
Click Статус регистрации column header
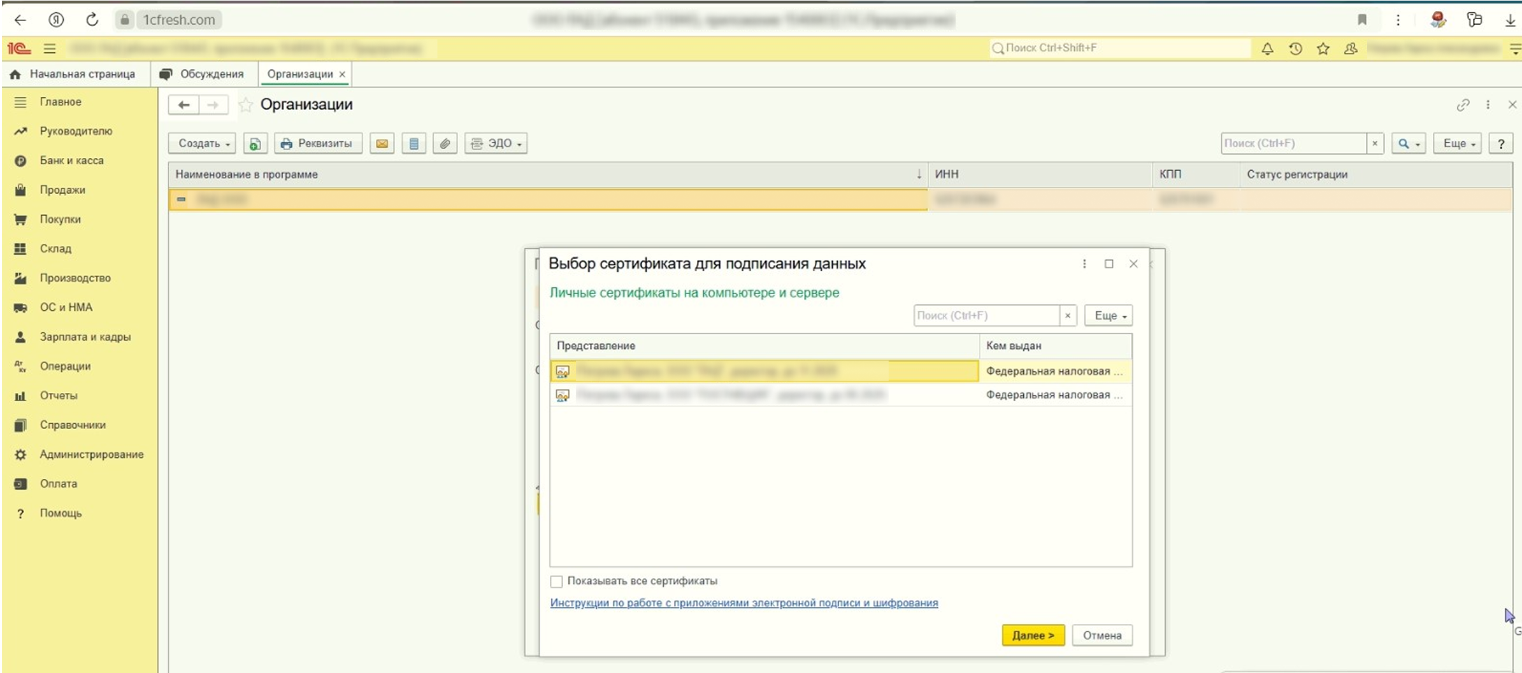tap(1375, 174)
